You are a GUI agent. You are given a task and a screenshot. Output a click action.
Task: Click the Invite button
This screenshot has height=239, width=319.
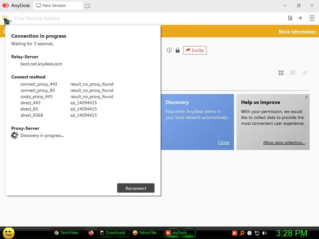195,50
